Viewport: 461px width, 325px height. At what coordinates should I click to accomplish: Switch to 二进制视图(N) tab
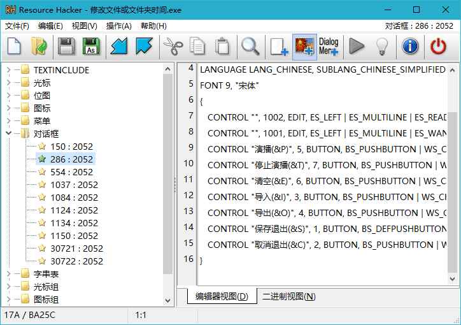point(288,296)
